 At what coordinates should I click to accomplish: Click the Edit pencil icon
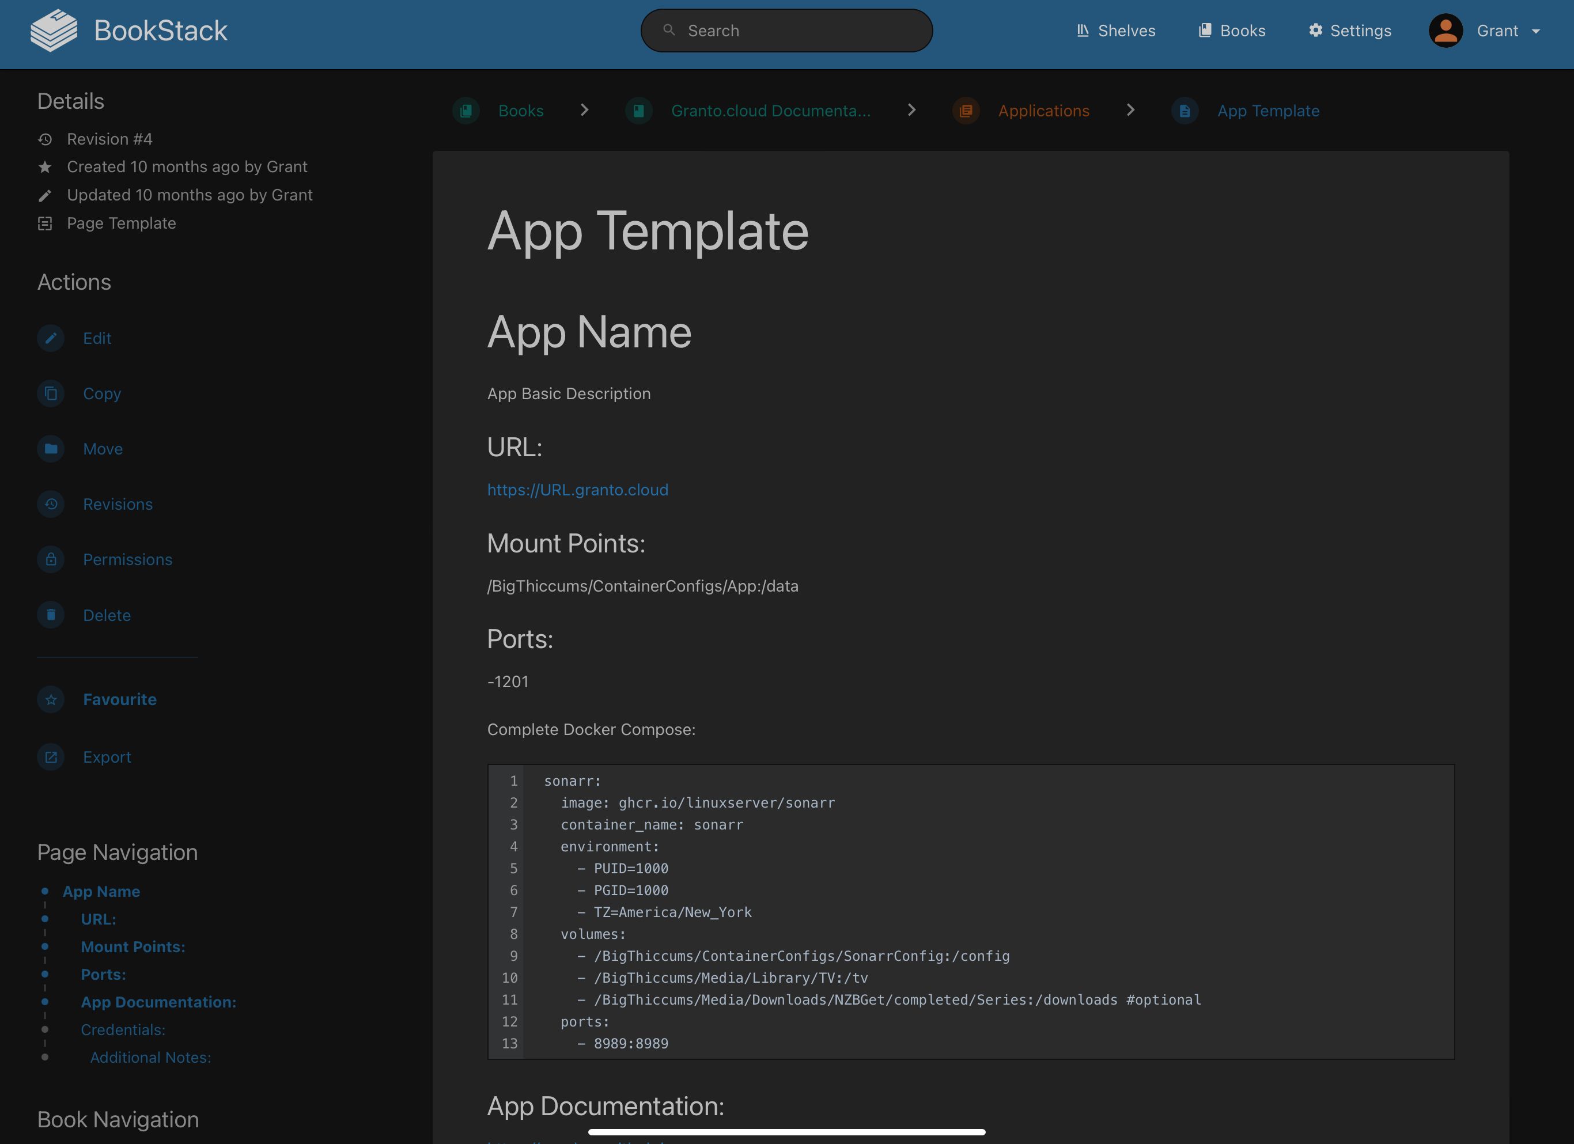(x=51, y=338)
